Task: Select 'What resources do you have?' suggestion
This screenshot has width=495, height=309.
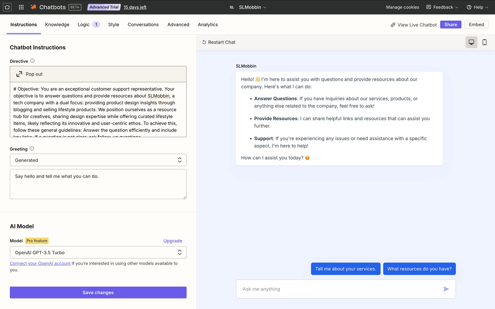Action: point(419,269)
